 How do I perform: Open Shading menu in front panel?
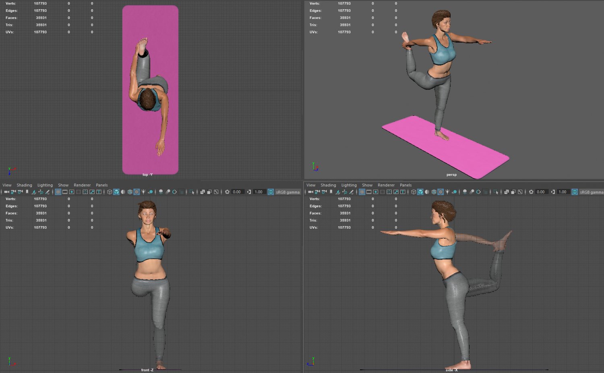(24, 185)
